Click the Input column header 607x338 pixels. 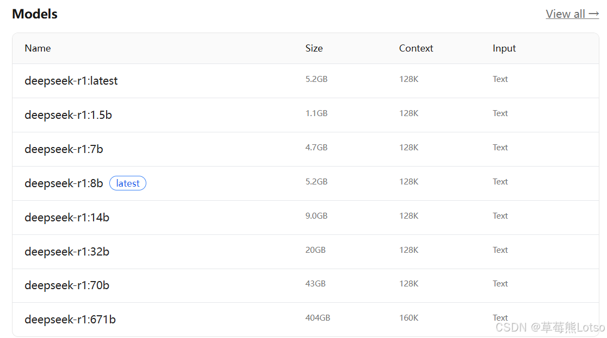pyautogui.click(x=504, y=49)
